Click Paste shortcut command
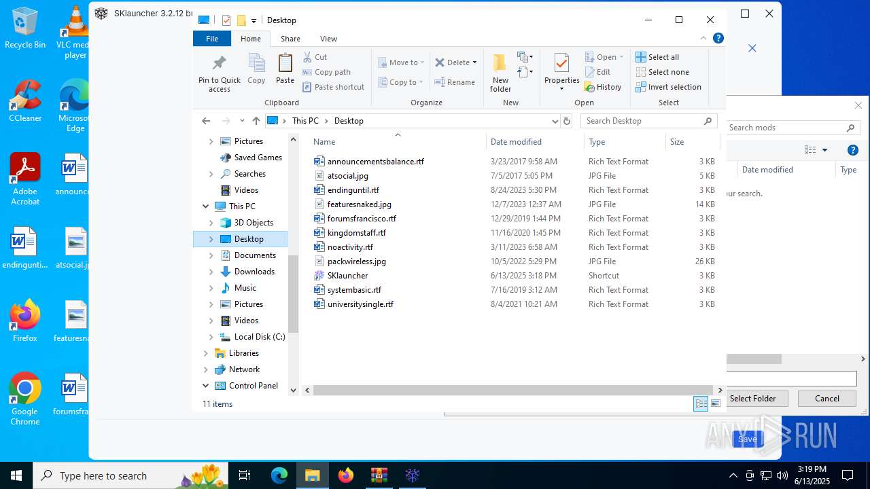Screen dimensions: 870x489 click(x=334, y=87)
